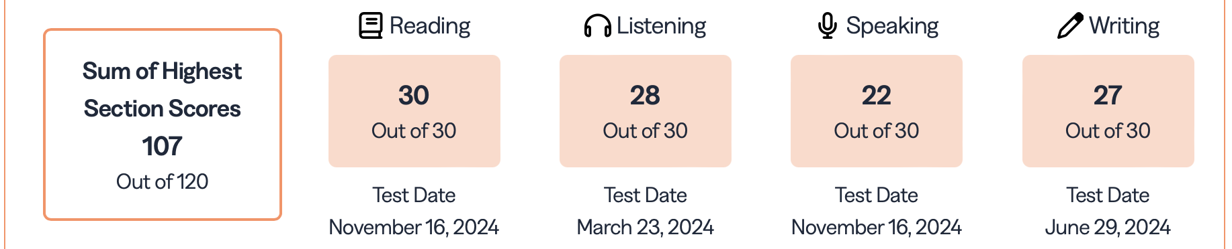1232x249 pixels.
Task: Open the Speaking score card showing 22
Action: 877,111
